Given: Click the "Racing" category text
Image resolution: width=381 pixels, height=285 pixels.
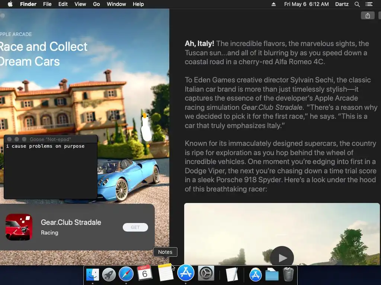Looking at the screenshot, I should click(49, 233).
